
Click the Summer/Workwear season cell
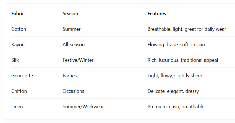[83, 107]
